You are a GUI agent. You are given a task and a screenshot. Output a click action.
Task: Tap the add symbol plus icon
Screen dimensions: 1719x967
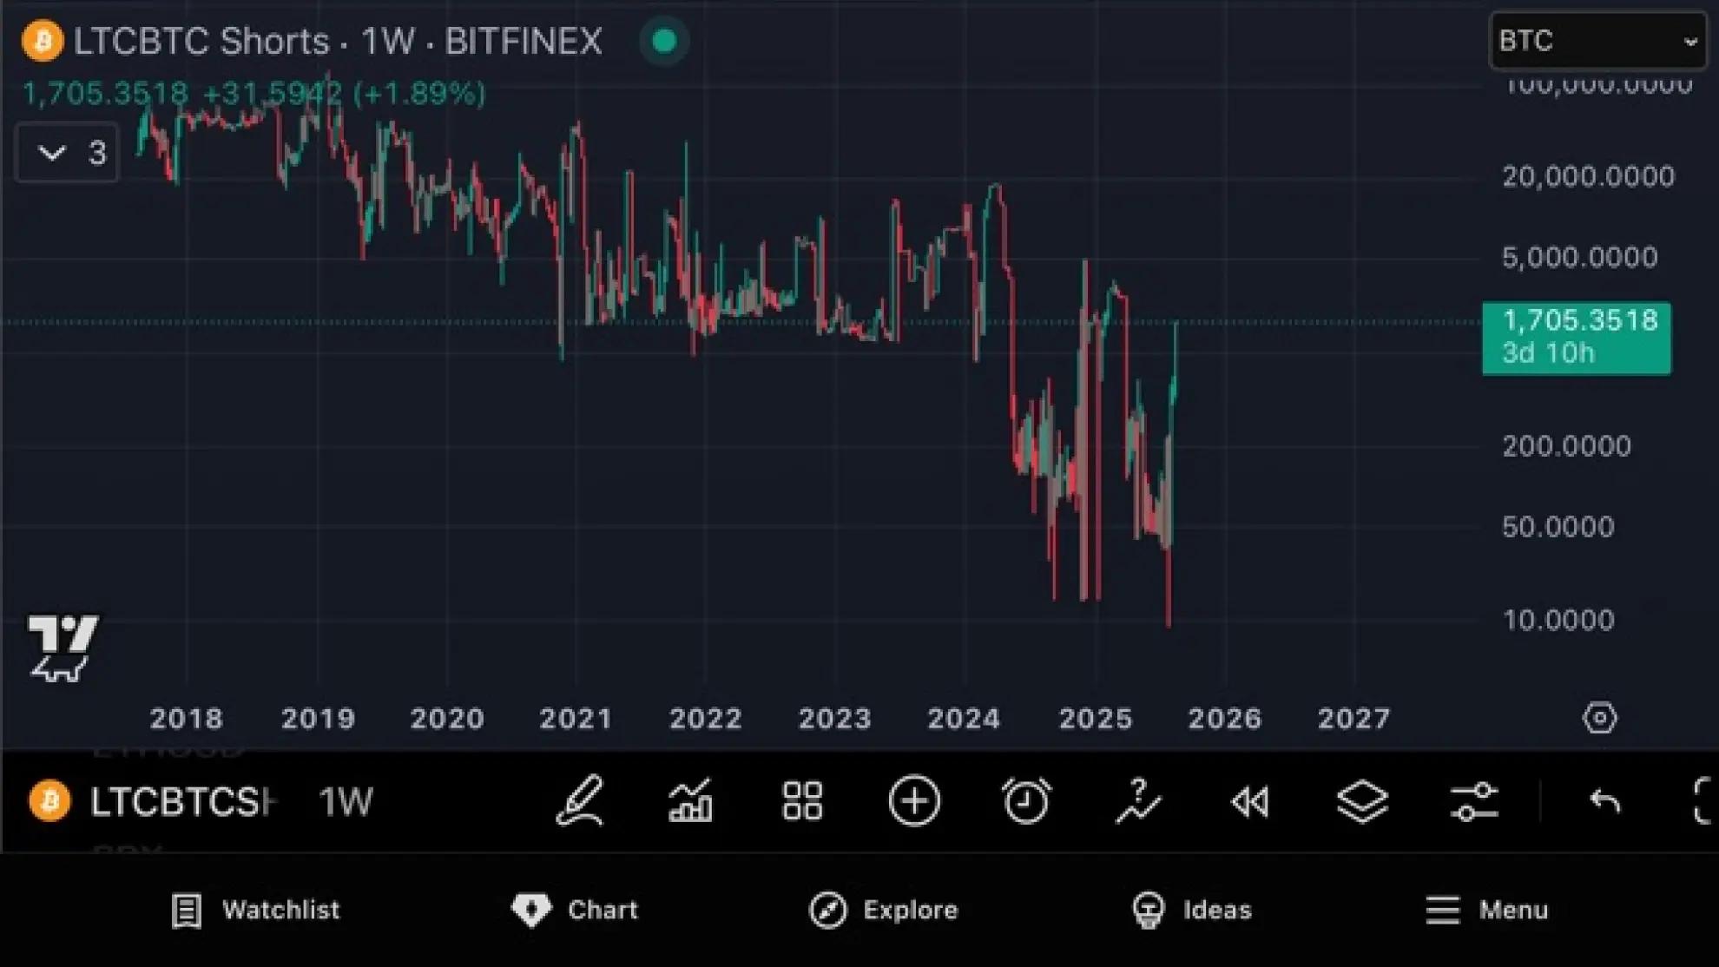[914, 800]
